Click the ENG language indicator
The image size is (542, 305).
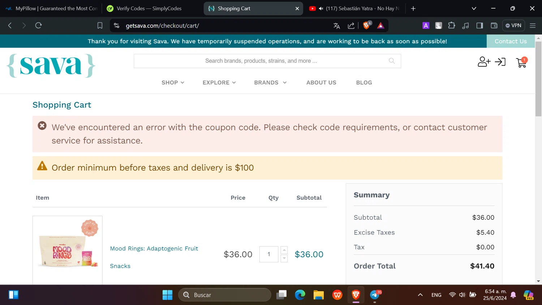(436, 295)
